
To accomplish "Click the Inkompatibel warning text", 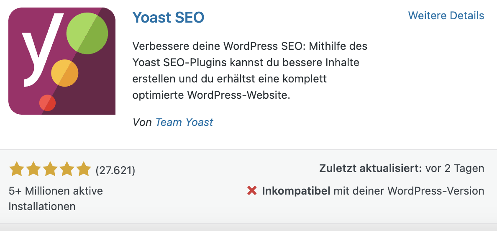I will [x=296, y=191].
